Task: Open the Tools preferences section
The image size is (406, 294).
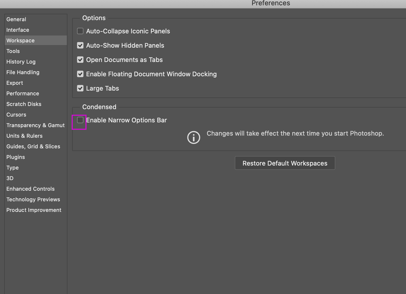Action: pyautogui.click(x=13, y=51)
